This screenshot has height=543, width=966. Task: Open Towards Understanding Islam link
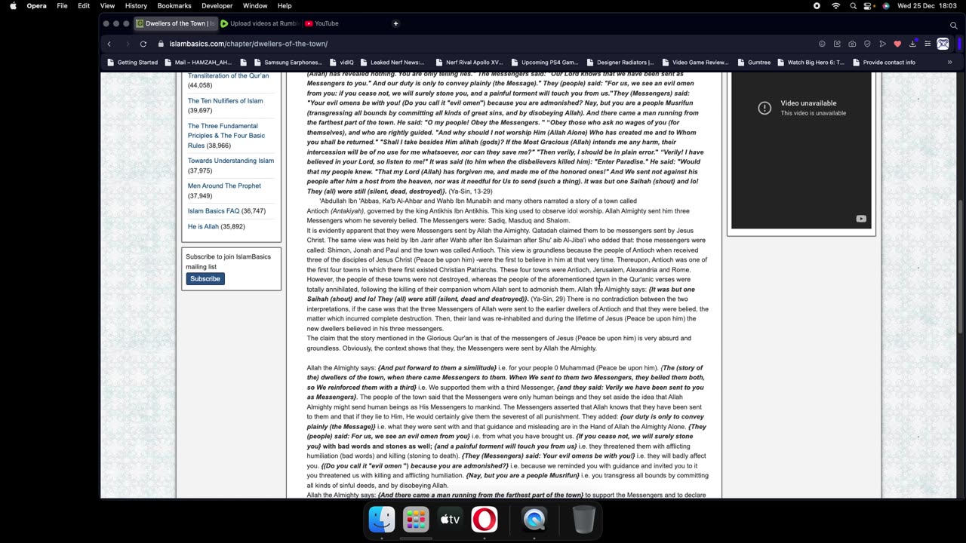point(231,161)
